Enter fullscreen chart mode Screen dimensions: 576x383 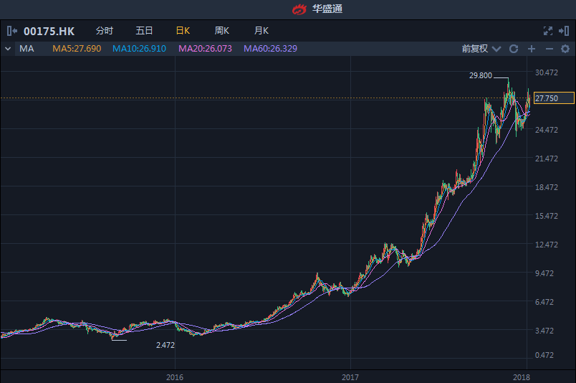[548, 31]
